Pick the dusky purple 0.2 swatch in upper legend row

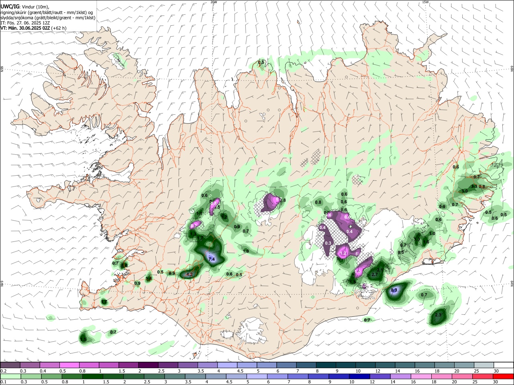[x=10, y=365]
